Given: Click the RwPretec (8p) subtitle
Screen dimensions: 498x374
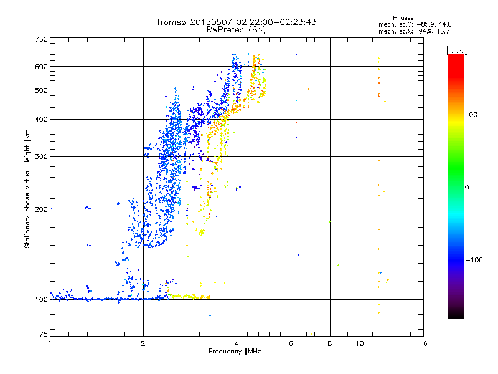Looking at the screenshot, I should tap(236, 29).
